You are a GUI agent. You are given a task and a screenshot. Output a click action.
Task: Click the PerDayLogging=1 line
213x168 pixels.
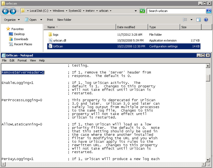coord(17,159)
